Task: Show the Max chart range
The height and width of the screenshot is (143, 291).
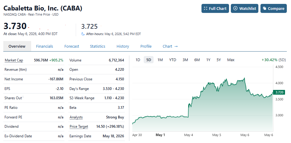Action: [x=231, y=60]
